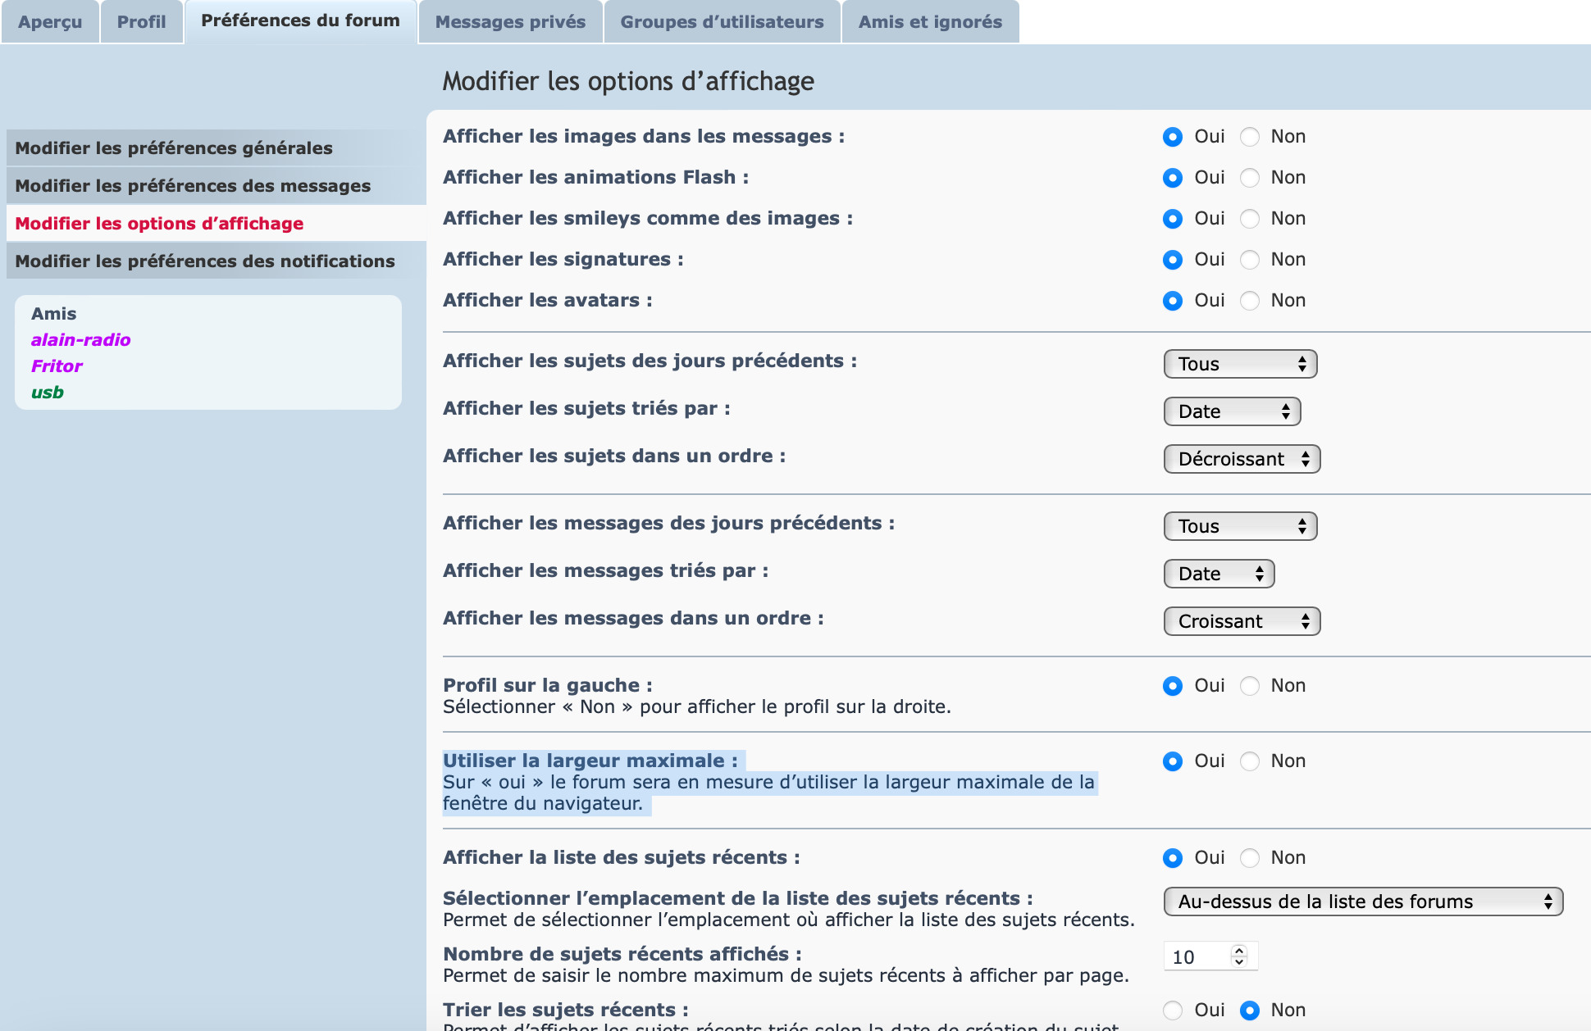The image size is (1591, 1031).
Task: Open Date dropdown for Afficher les messages triés par
Action: click(1219, 574)
